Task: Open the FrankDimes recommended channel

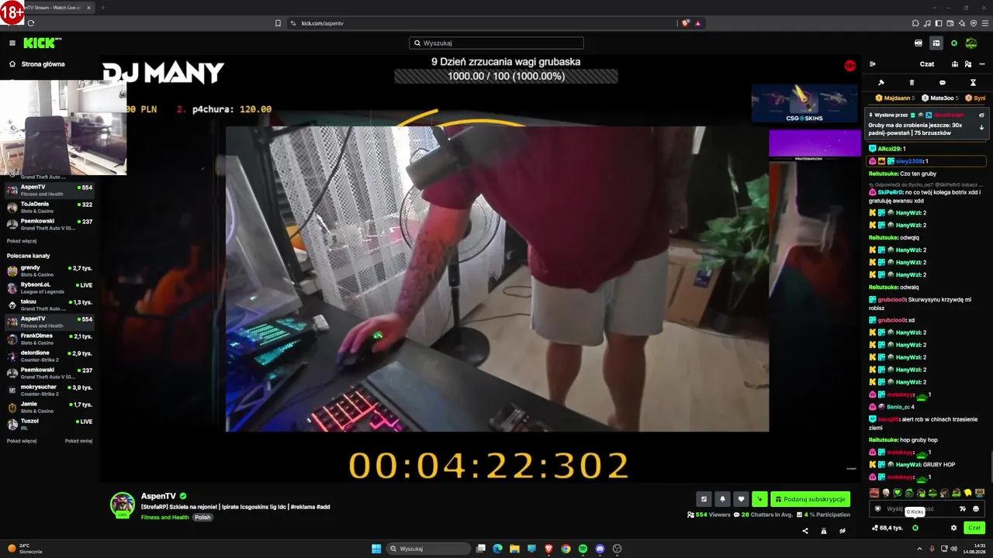Action: 50,339
